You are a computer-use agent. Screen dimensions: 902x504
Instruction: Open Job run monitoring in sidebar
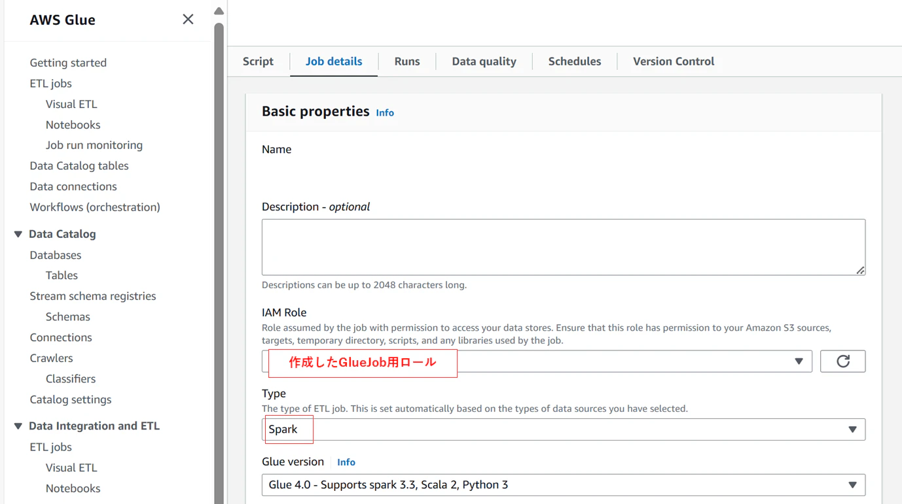pyautogui.click(x=94, y=145)
